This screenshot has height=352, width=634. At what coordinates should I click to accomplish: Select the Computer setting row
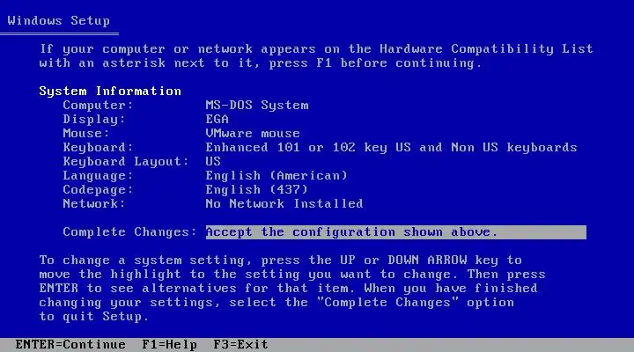[186, 105]
